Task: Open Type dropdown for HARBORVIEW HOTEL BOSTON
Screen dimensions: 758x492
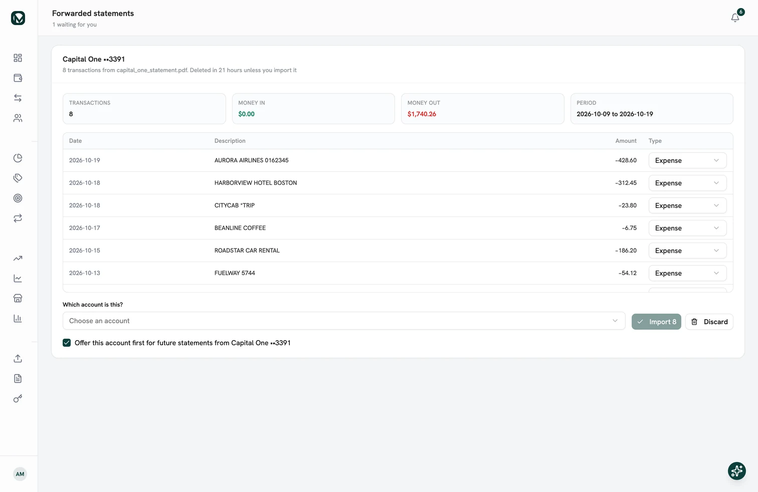Action: pyautogui.click(x=687, y=183)
